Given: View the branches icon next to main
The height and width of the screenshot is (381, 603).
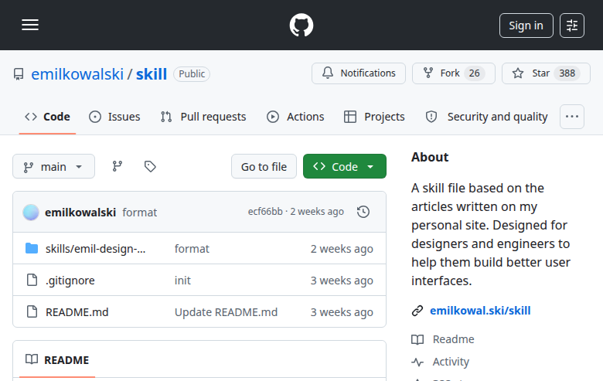Looking at the screenshot, I should 118,166.
